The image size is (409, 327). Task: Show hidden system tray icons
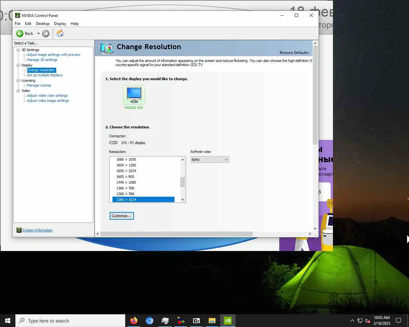[352, 321]
